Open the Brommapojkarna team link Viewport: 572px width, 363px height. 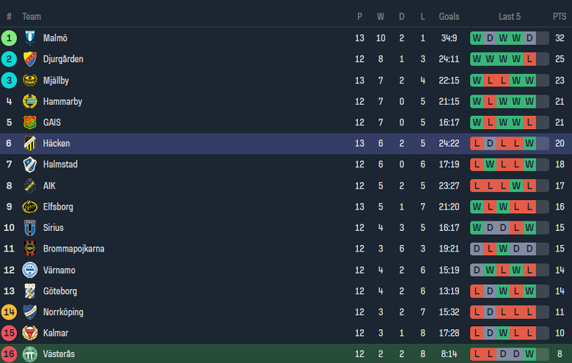pyautogui.click(x=73, y=249)
